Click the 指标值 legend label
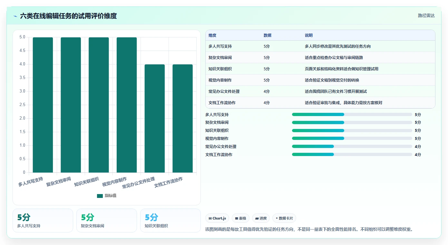The width and height of the screenshot is (448, 245). (111, 196)
